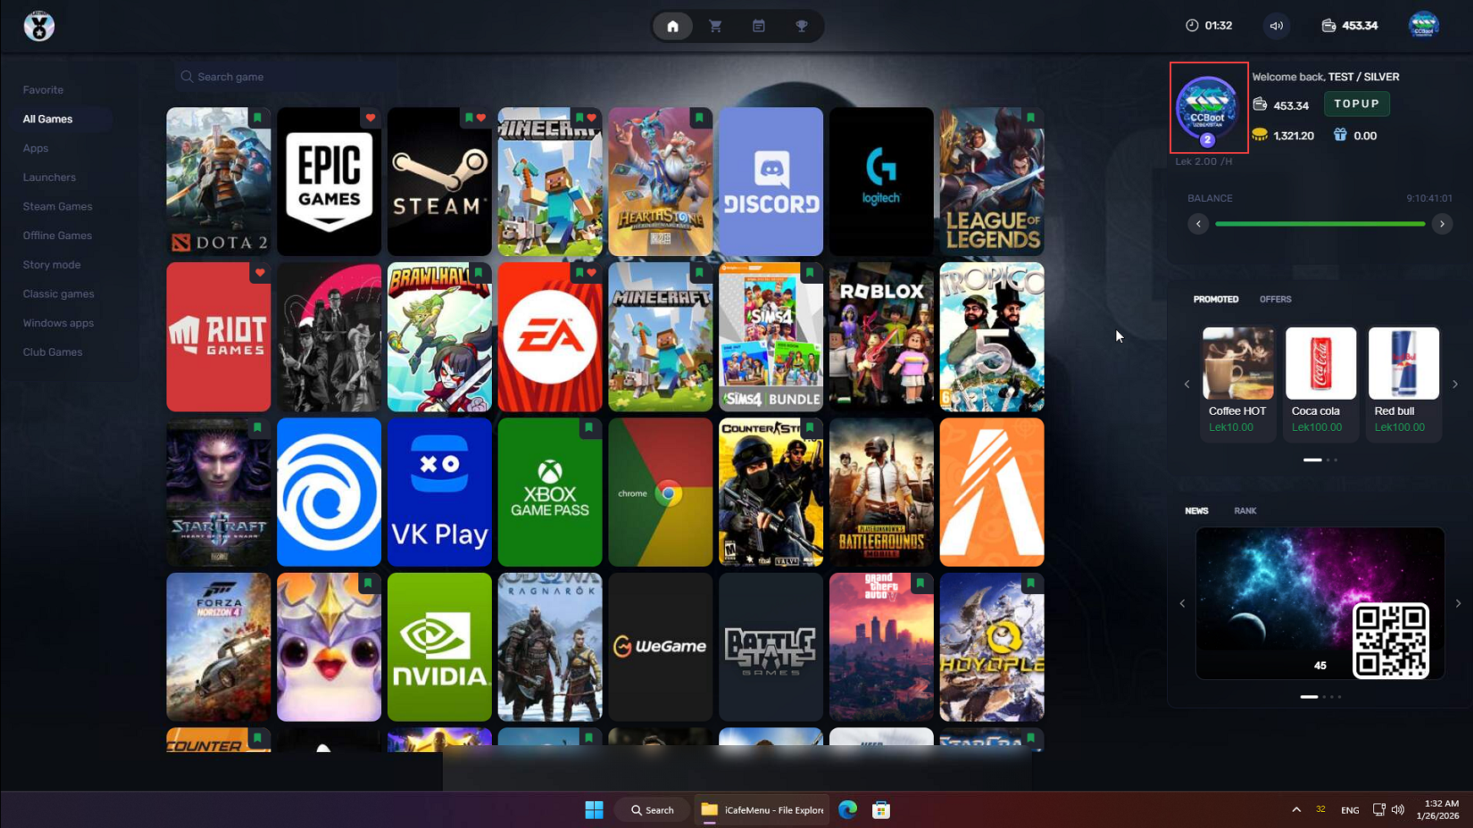Open the calendar booking icon

point(759,26)
